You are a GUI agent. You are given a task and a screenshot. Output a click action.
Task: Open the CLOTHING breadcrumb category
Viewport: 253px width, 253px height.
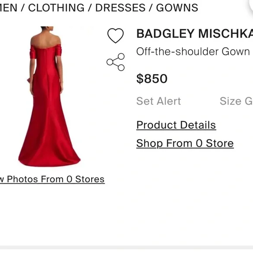[56, 7]
